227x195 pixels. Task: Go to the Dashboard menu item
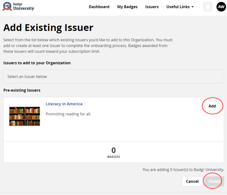(99, 7)
